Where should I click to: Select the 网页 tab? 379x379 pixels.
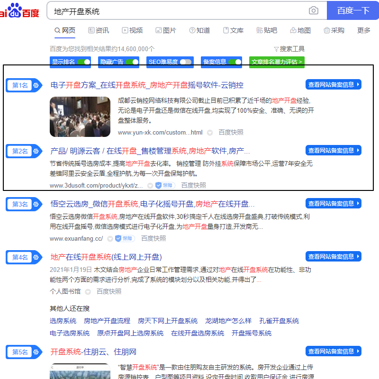click(x=65, y=30)
